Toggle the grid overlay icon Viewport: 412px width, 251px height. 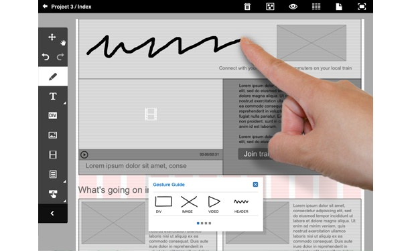point(316,7)
